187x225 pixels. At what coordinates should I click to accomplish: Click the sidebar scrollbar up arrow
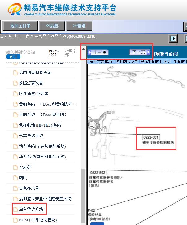[83, 49]
